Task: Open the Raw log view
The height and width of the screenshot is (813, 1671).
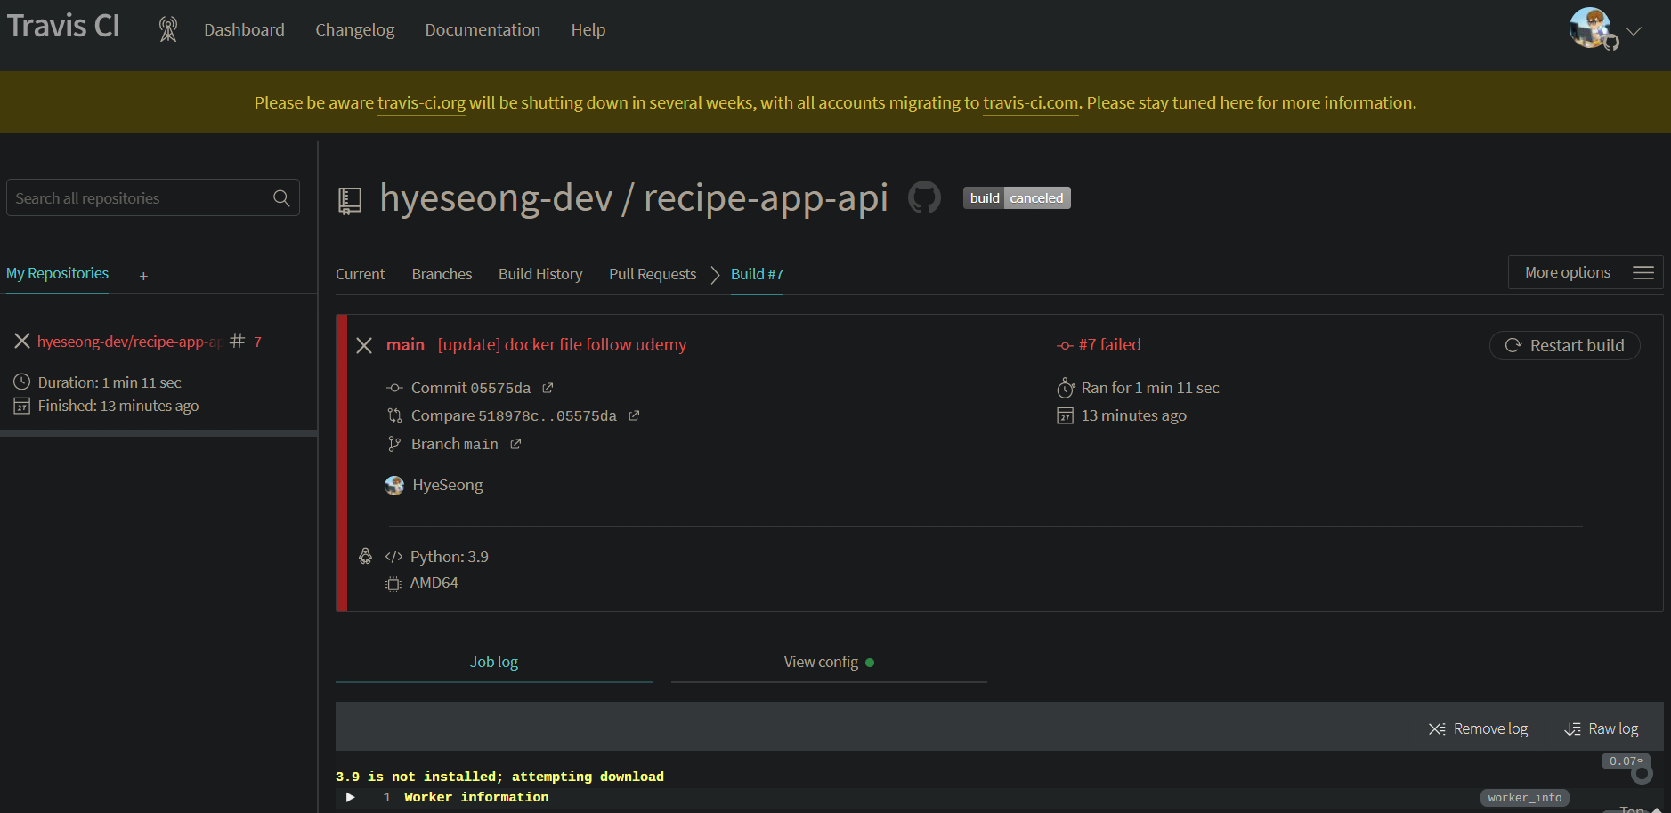Action: [1602, 728]
